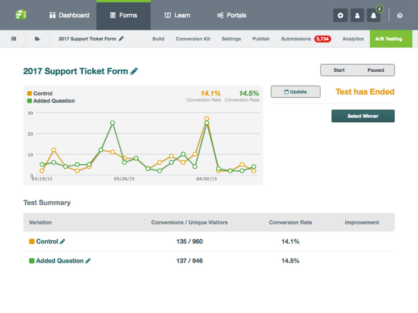This screenshot has height=313, width=418.
Task: Click the folder icon in the breadcrumb
Action: click(37, 39)
